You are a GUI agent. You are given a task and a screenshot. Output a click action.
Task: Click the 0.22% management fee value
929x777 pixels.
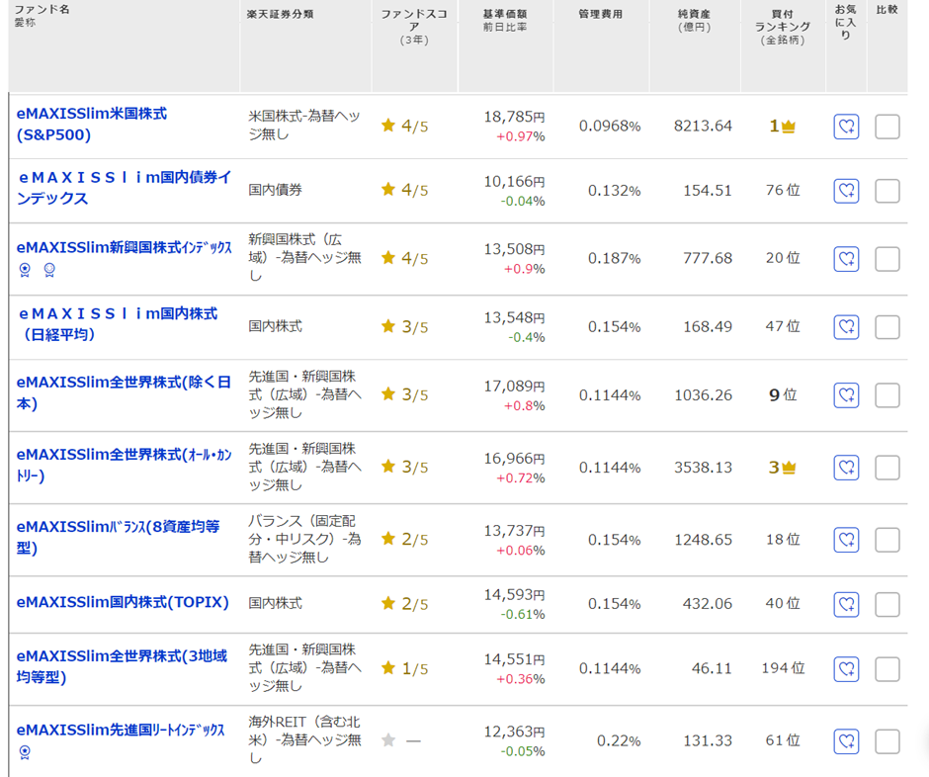coord(619,740)
